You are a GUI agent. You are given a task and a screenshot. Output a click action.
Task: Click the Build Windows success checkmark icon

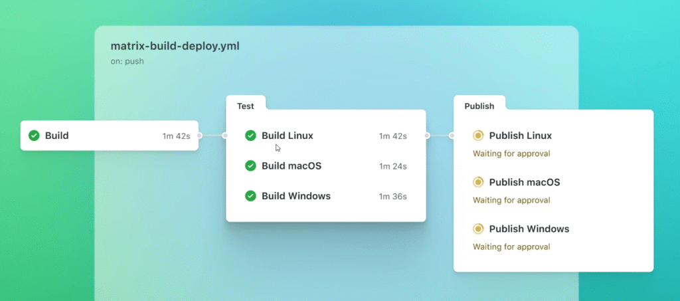coord(250,196)
